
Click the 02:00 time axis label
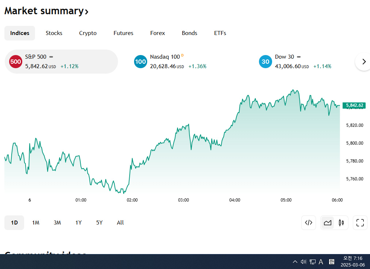pos(132,200)
